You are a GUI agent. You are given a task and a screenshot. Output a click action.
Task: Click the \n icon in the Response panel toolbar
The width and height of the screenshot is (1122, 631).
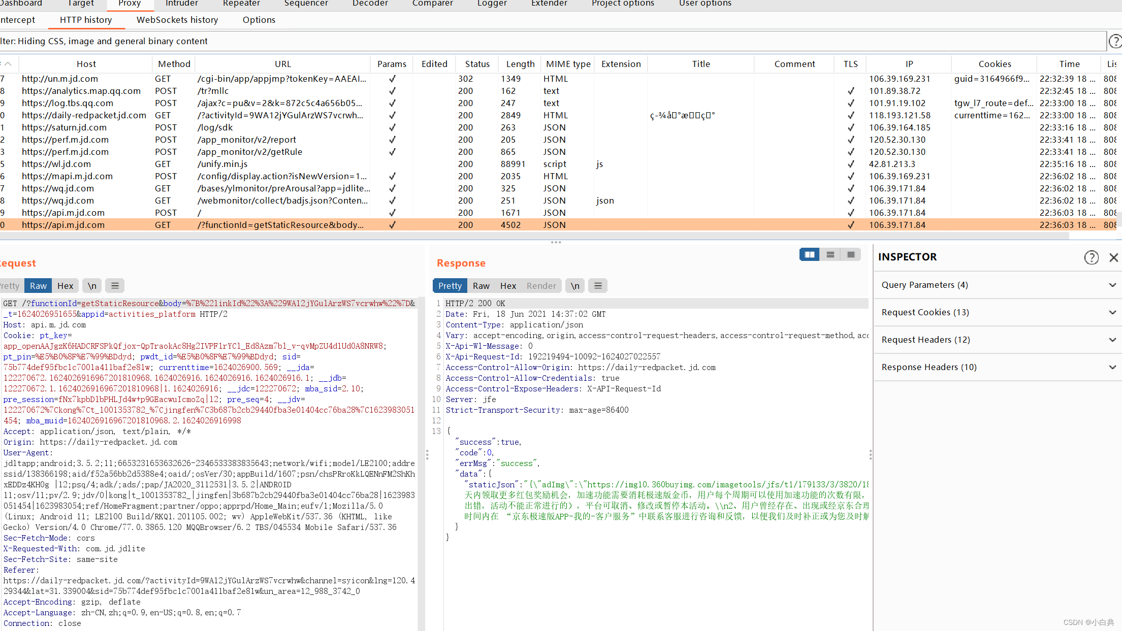click(x=574, y=285)
